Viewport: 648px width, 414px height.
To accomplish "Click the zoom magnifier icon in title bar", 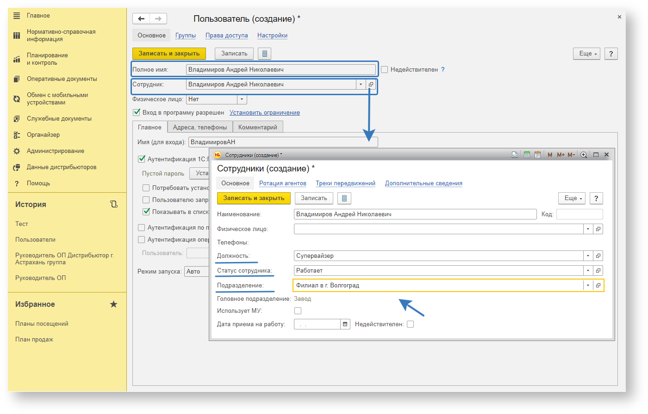I will (x=584, y=155).
